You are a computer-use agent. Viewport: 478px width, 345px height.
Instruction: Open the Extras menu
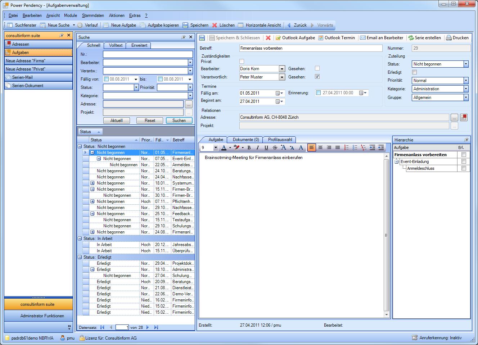(x=135, y=15)
